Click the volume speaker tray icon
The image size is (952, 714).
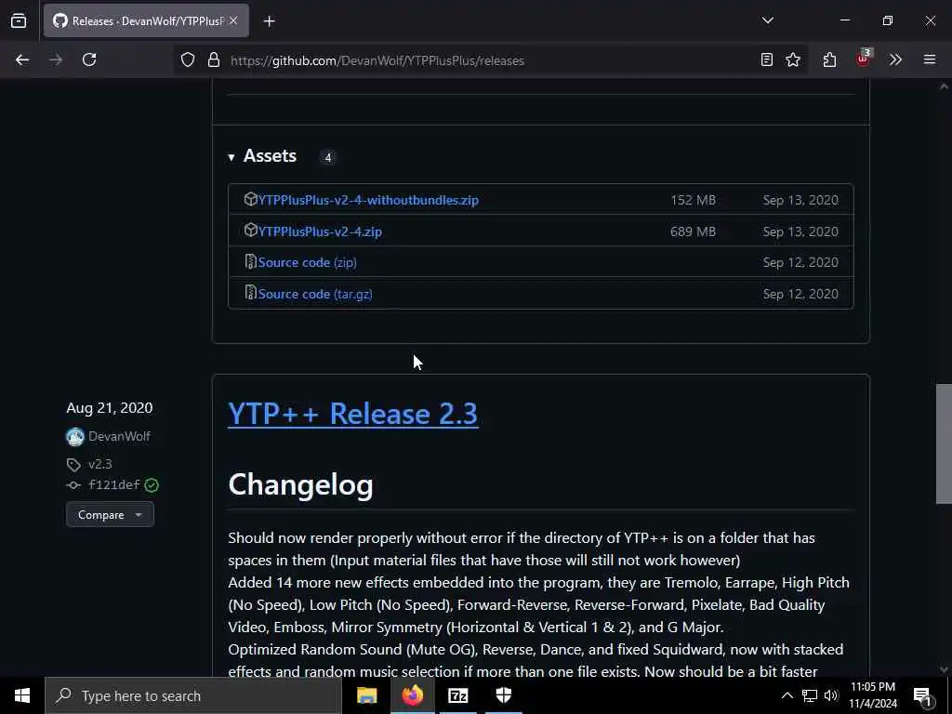831,695
